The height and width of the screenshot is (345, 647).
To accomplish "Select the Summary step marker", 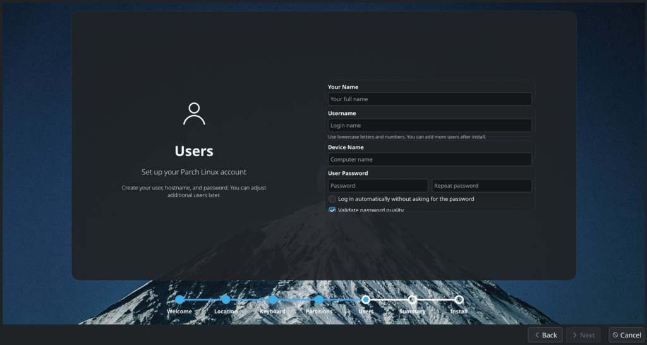I will click(412, 300).
